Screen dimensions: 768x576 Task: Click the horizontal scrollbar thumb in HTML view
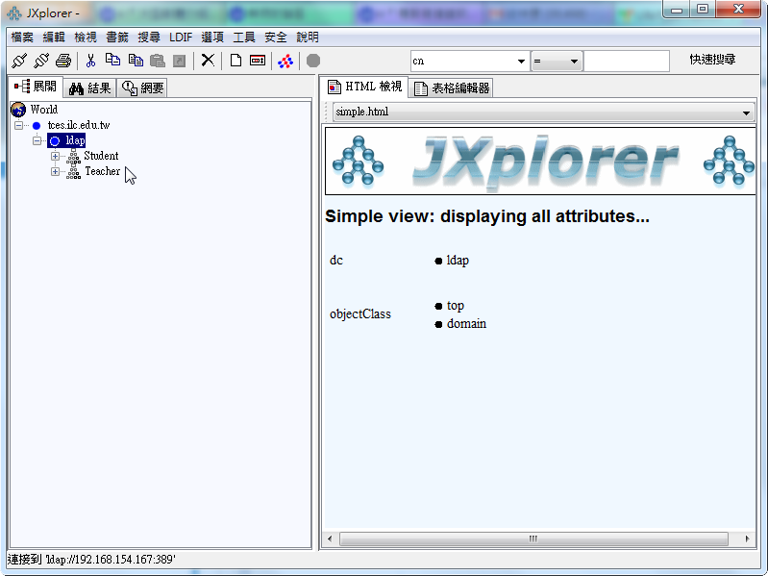(x=533, y=538)
